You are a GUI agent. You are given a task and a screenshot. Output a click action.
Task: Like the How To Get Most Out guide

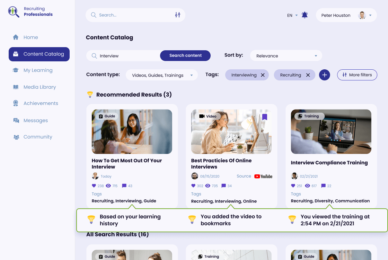(x=94, y=186)
